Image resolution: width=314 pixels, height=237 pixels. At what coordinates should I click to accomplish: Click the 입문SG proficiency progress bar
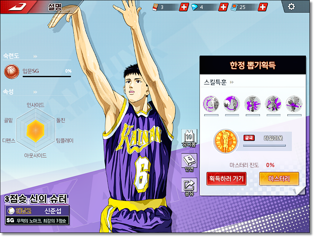tap(47, 76)
